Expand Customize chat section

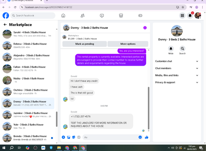177,61
